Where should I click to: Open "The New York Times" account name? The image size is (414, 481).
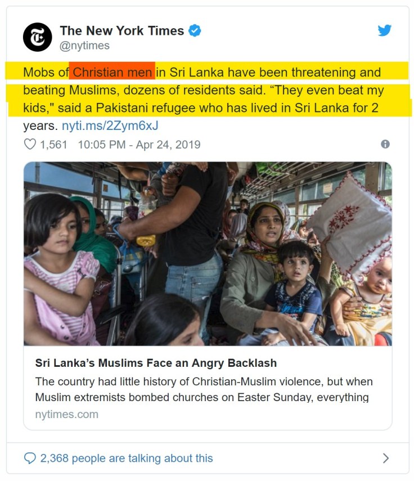122,31
